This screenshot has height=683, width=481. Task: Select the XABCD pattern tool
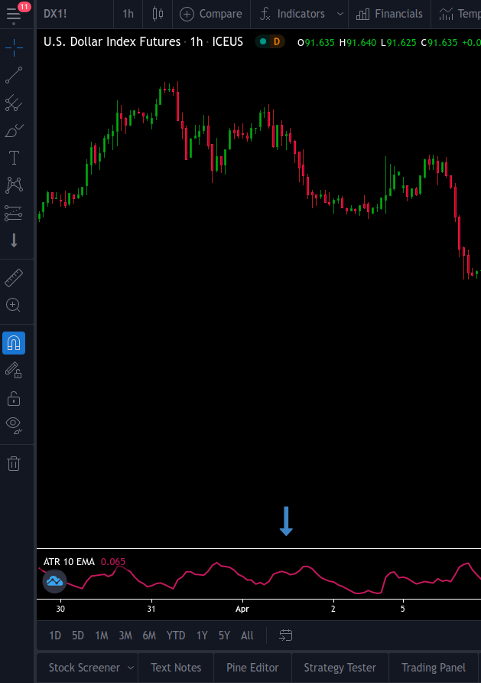tap(14, 185)
